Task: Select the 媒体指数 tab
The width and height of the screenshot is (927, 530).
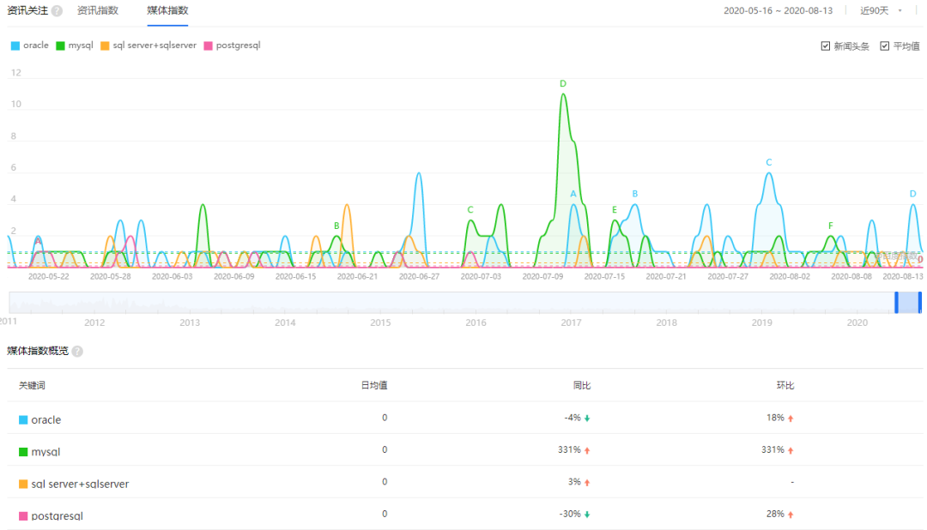Action: click(167, 11)
